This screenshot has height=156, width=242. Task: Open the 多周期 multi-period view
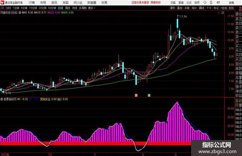coord(83,8)
